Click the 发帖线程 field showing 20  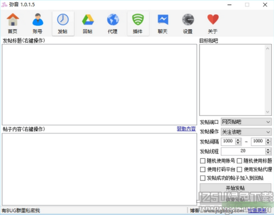[243, 151]
